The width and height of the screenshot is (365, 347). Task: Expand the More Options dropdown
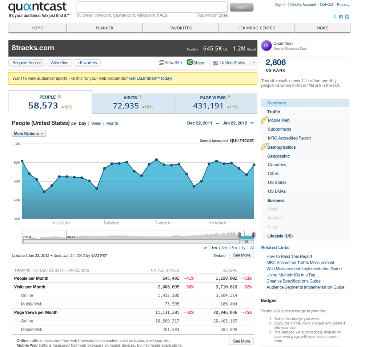pyautogui.click(x=29, y=133)
